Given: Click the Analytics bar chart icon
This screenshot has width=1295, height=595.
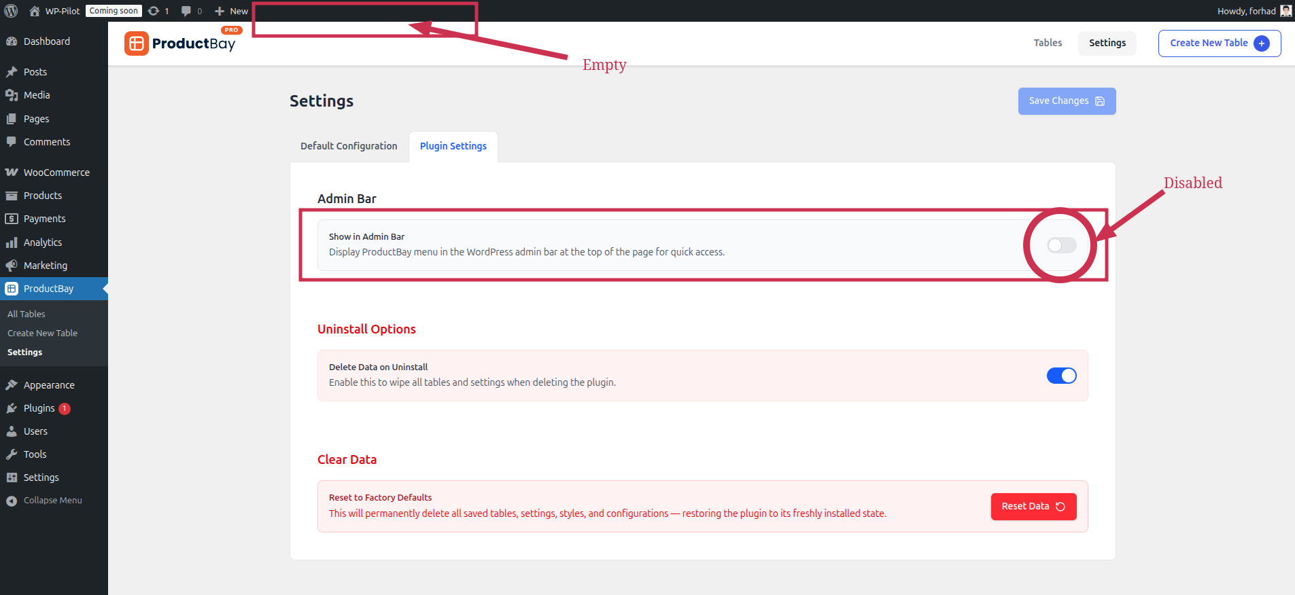Looking at the screenshot, I should point(12,242).
